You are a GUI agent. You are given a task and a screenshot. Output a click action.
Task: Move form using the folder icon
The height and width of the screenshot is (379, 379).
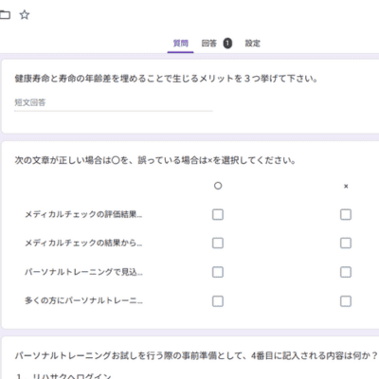click(5, 14)
